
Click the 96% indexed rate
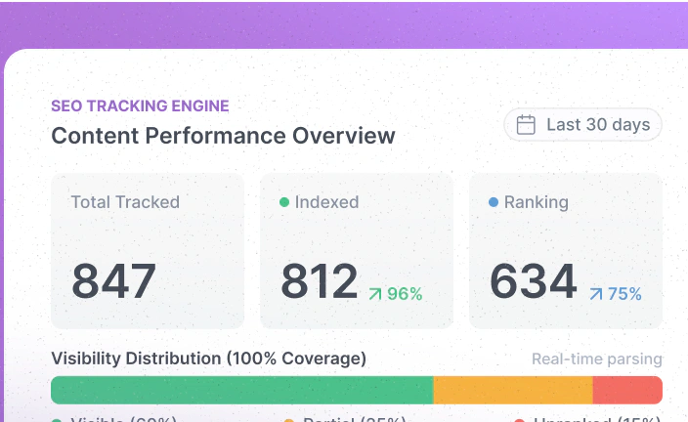(x=405, y=294)
